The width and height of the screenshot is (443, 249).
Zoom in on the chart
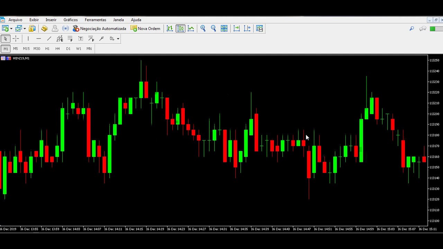(203, 28)
